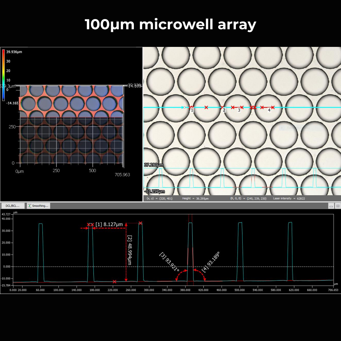The image size is (341, 341).
Task: Select the [1] 8.127µm width measurement
Action: [x=109, y=224]
